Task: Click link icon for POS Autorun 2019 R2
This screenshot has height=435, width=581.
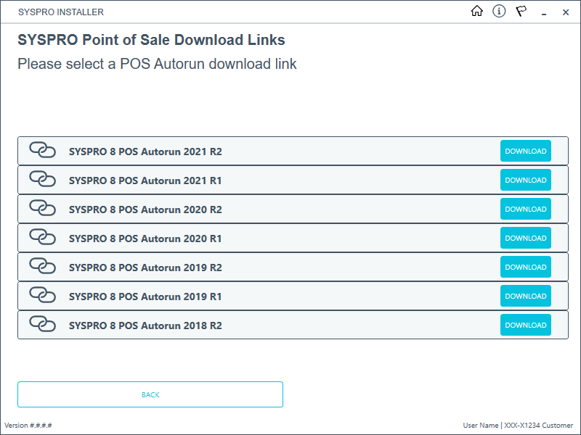Action: (x=42, y=266)
